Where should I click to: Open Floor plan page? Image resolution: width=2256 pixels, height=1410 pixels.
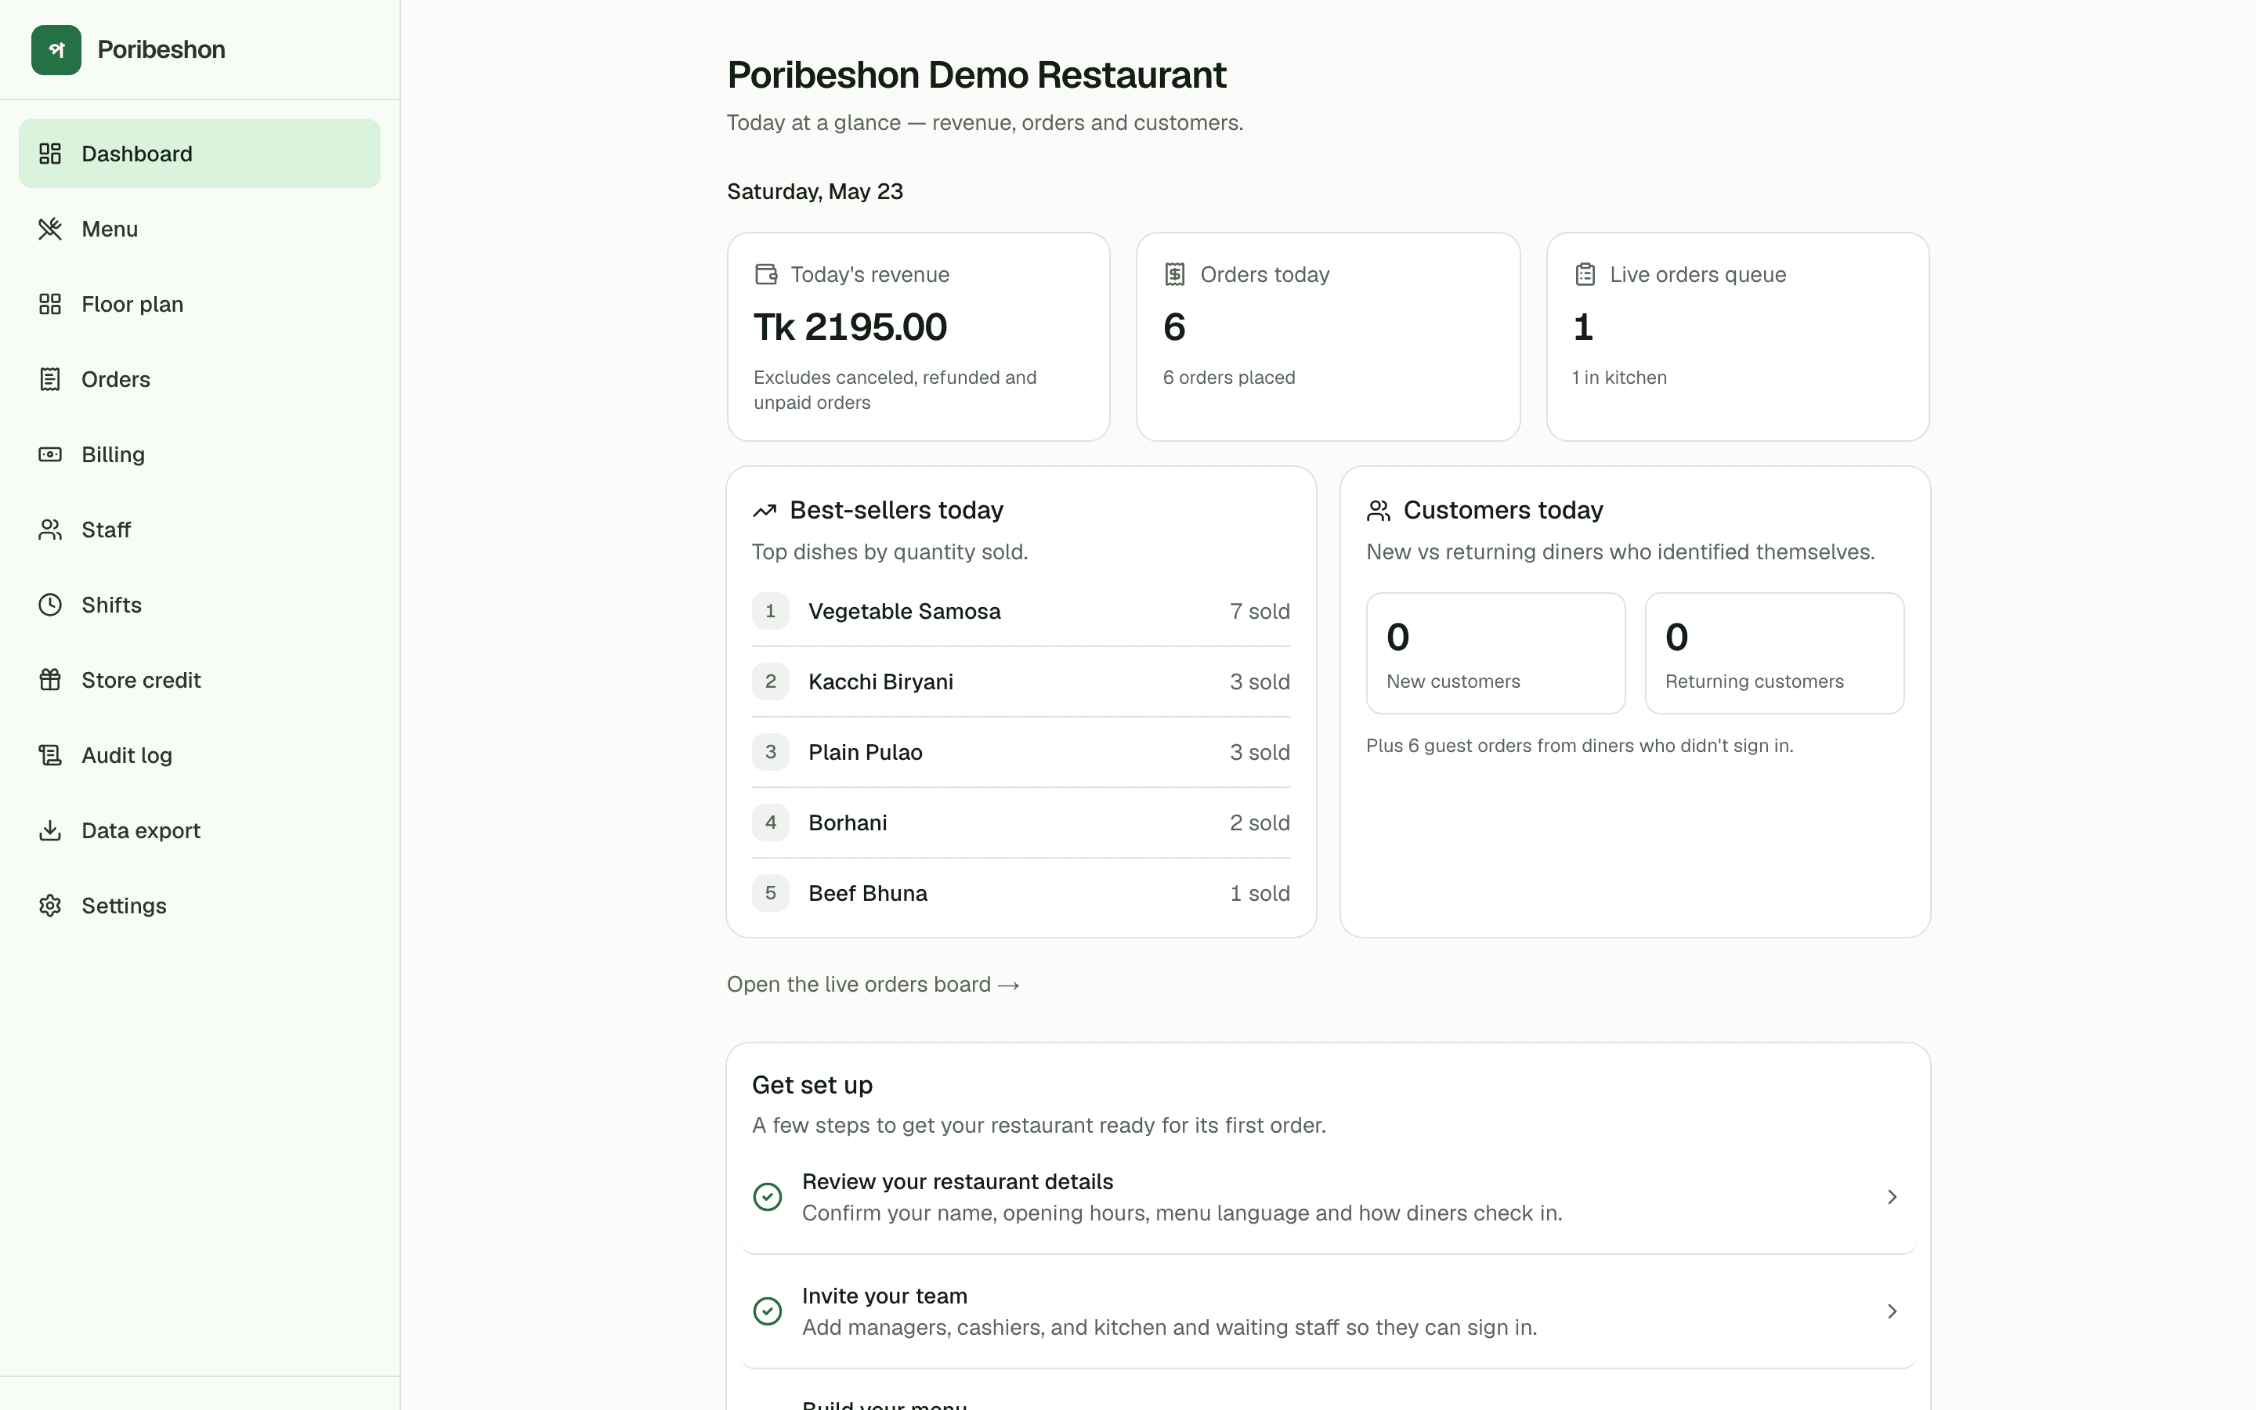200,304
